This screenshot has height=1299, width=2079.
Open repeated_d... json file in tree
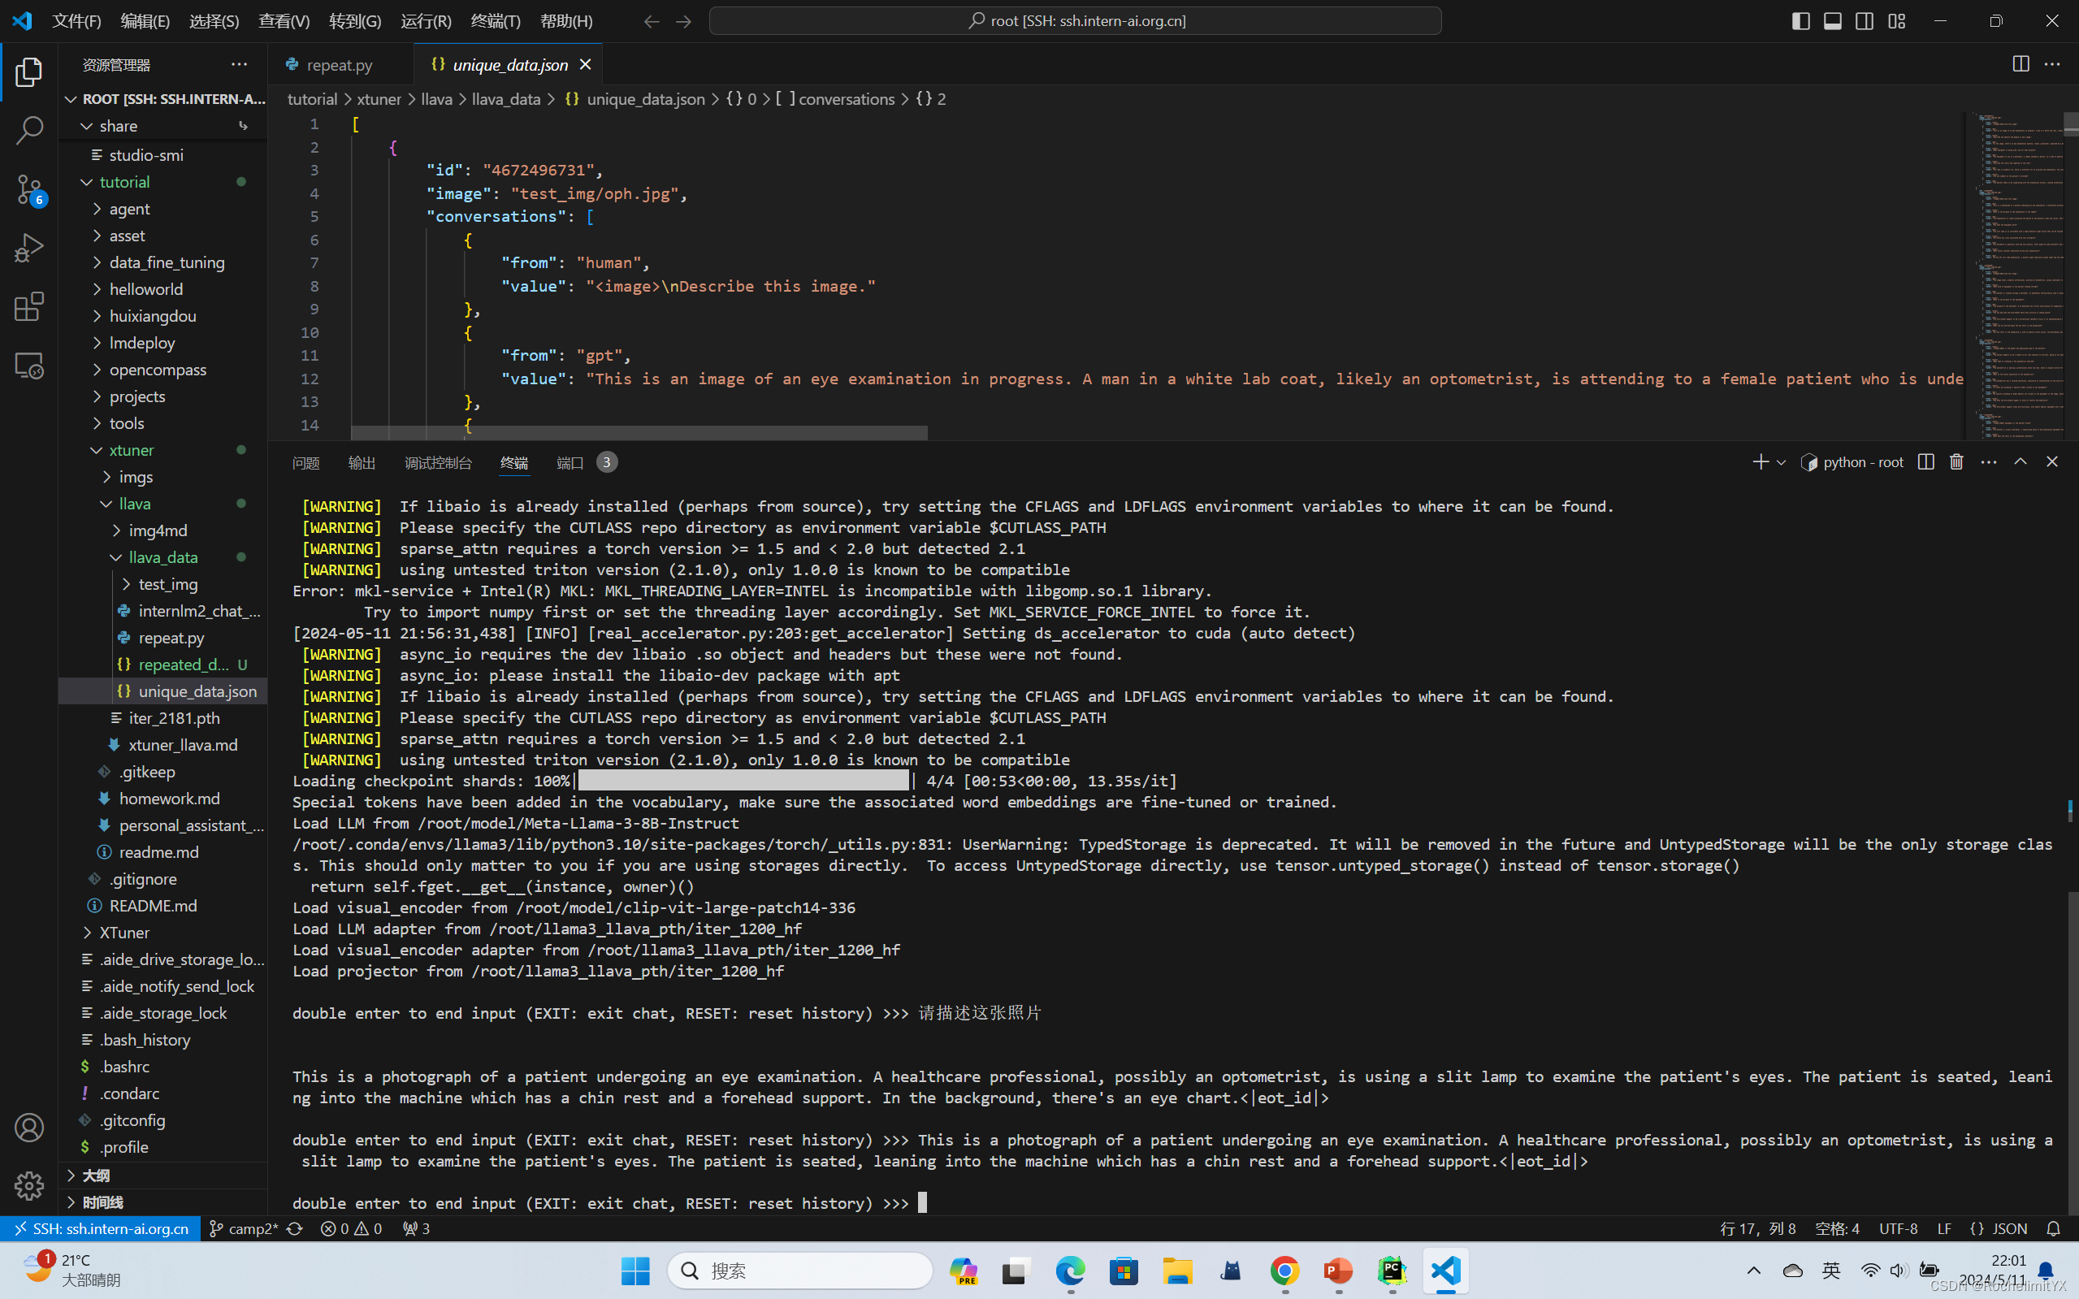pos(162,664)
